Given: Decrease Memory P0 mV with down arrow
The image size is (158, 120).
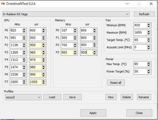Looking at the screenshot, I should 95,32.
